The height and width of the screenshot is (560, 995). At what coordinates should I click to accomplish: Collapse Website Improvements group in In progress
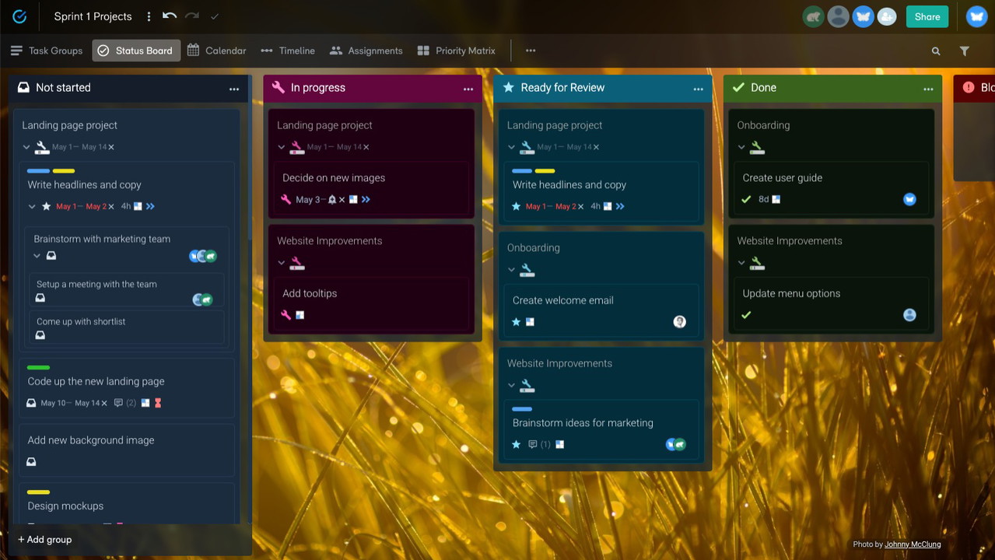pyautogui.click(x=282, y=263)
